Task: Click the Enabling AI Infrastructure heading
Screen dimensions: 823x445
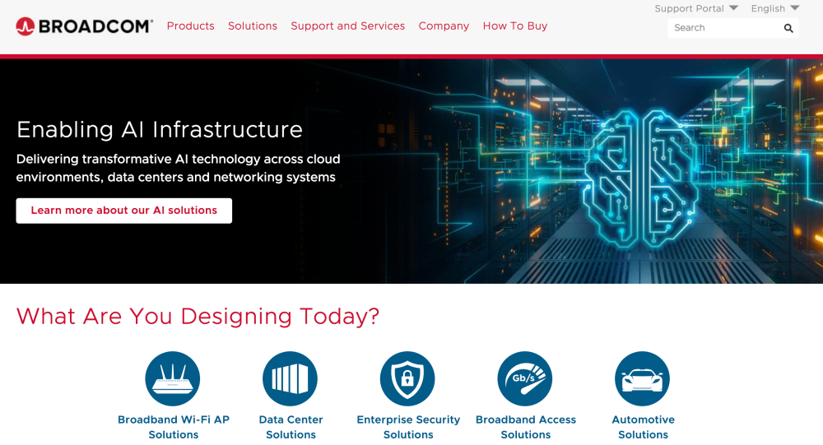Action: 160,130
